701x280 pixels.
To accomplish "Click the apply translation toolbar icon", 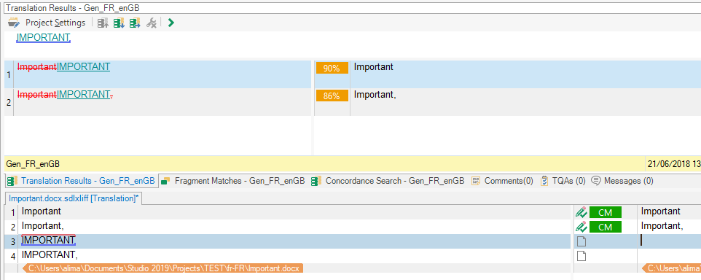I will [x=135, y=23].
